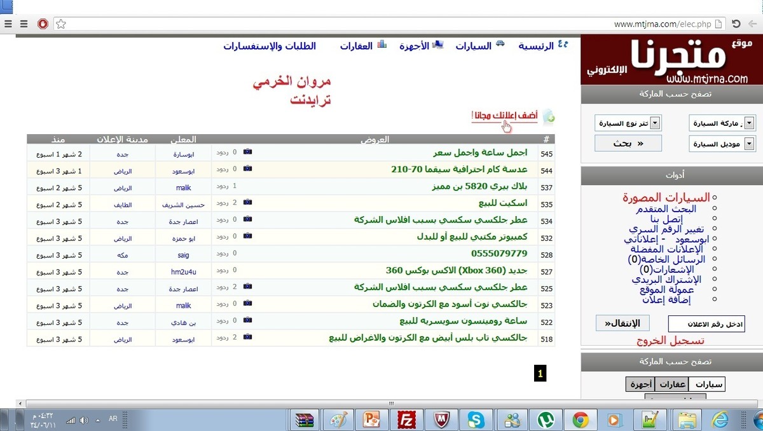The height and width of the screenshot is (431, 763).
Task: Select the car icon beside السيارات nav item
Action: 500,43
